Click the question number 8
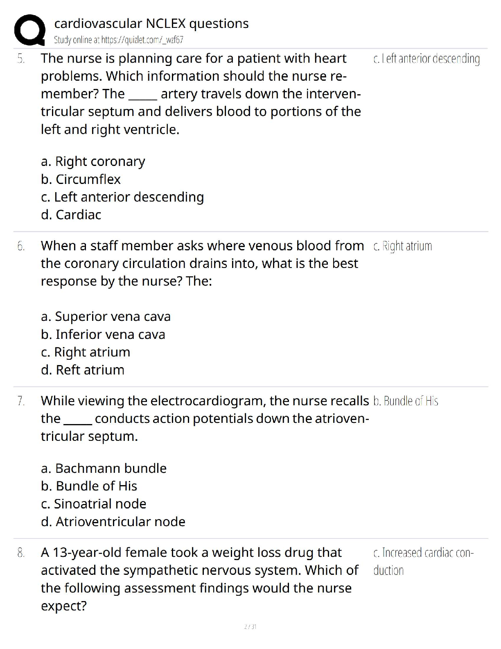Screen dimensions: 501x649 point(21,553)
